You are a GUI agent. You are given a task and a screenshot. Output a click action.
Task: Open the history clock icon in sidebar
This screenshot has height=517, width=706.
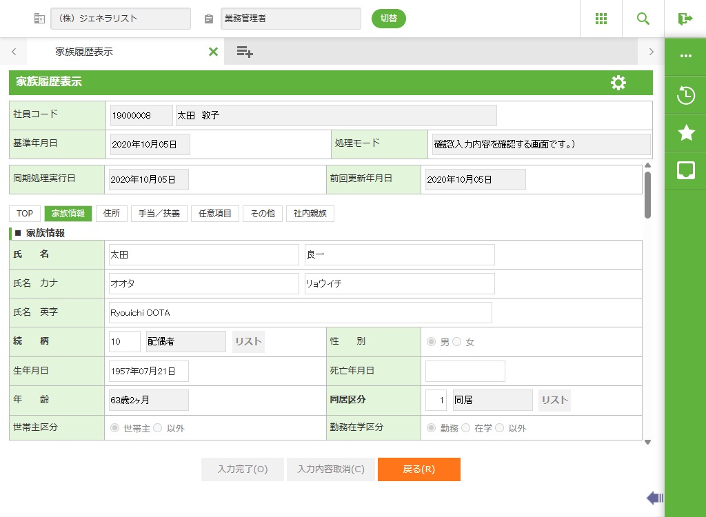pos(685,96)
